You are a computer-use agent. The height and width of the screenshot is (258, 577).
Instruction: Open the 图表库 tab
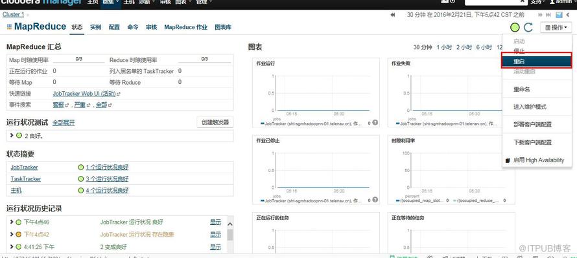click(223, 27)
